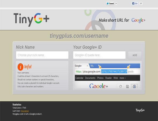Click the 'You can create a plusnick' line
Viewport: 158px width, 121px height.
[x=39, y=83]
